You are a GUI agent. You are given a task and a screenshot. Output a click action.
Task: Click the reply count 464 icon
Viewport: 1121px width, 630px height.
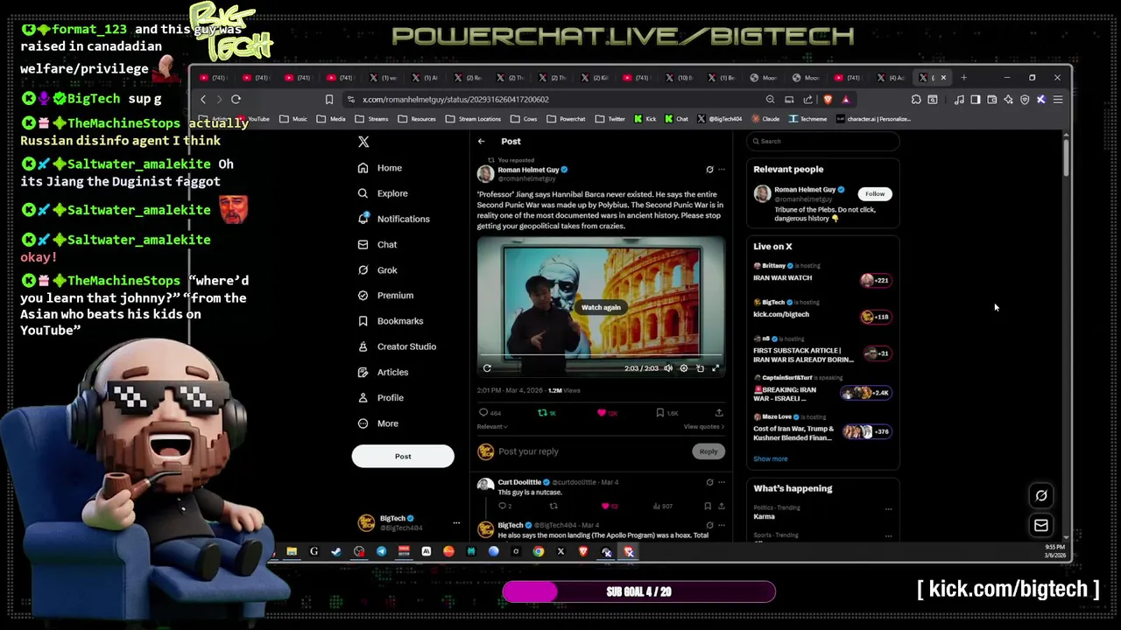(x=483, y=413)
